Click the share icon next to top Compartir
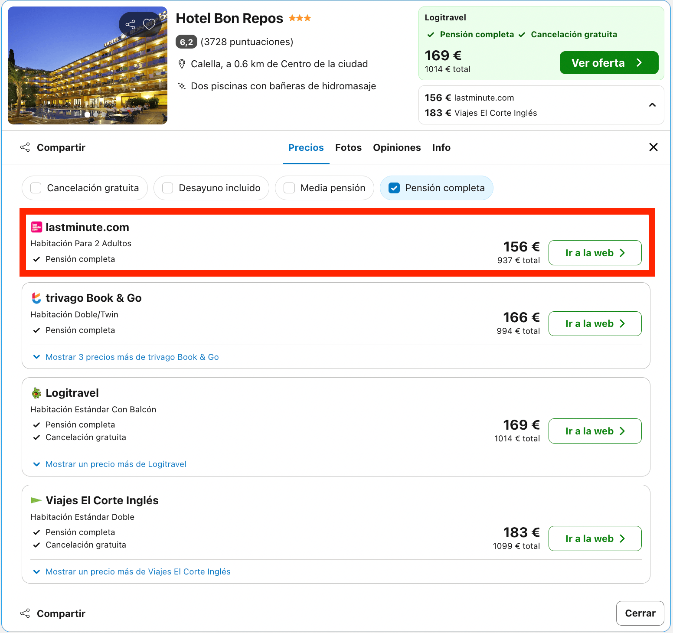The image size is (673, 633). (x=25, y=147)
